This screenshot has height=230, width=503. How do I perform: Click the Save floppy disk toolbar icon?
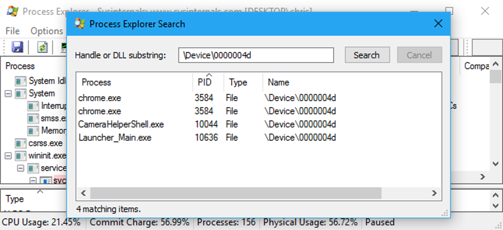click(x=17, y=47)
